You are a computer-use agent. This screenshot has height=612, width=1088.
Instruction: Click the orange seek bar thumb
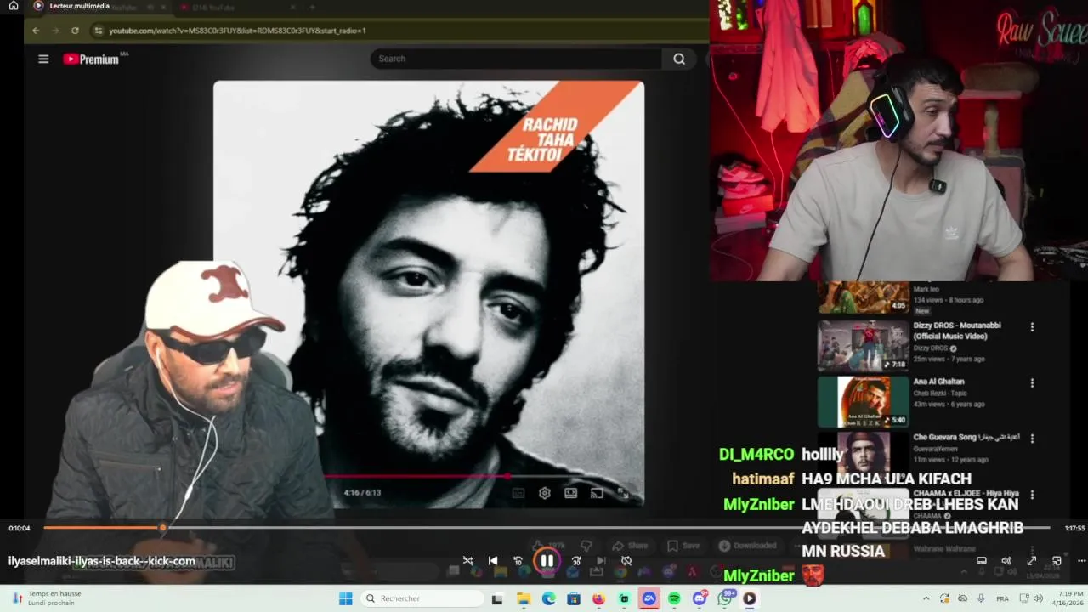coord(162,528)
